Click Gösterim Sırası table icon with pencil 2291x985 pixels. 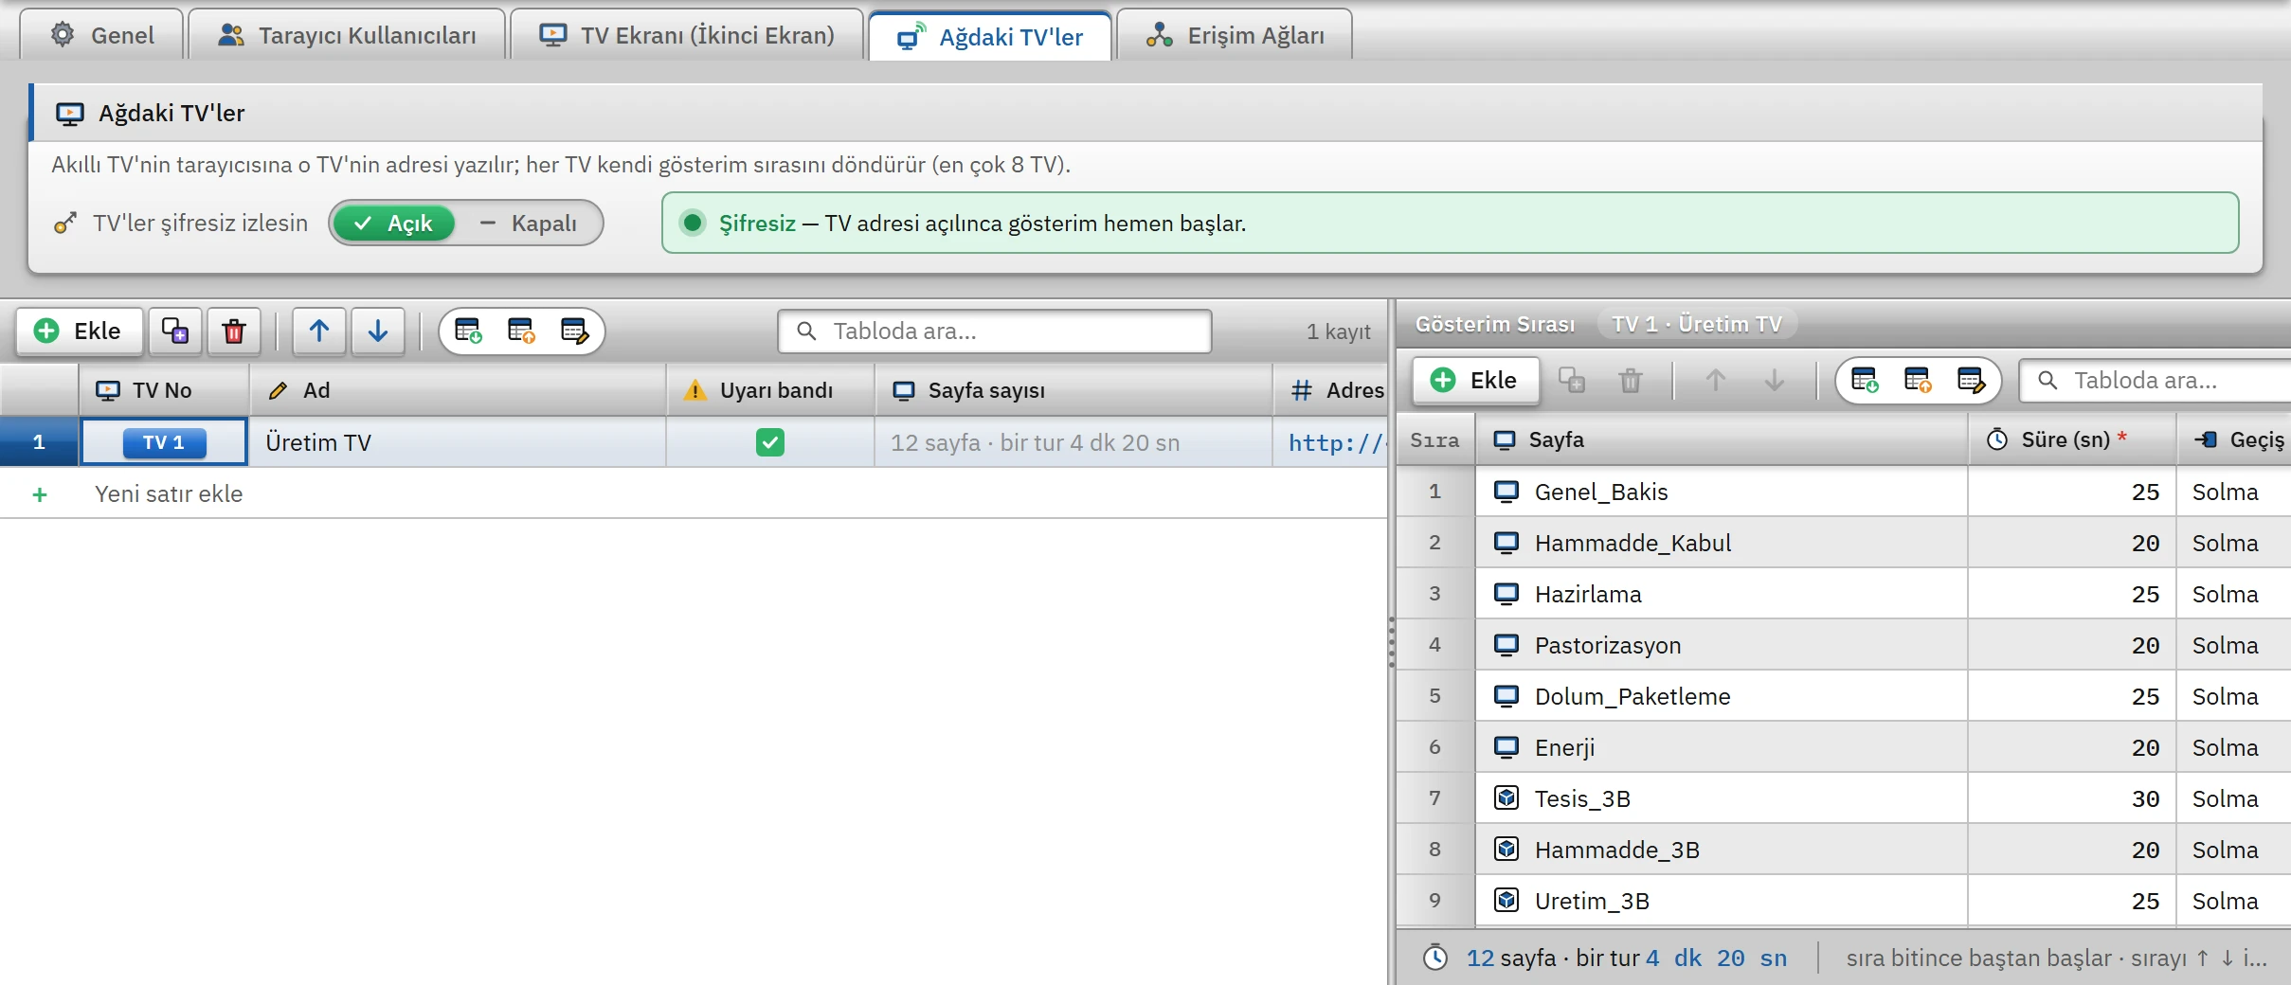pos(1972,380)
